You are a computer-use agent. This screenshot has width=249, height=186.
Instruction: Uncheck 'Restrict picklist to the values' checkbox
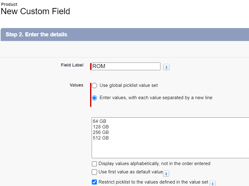click(94, 182)
